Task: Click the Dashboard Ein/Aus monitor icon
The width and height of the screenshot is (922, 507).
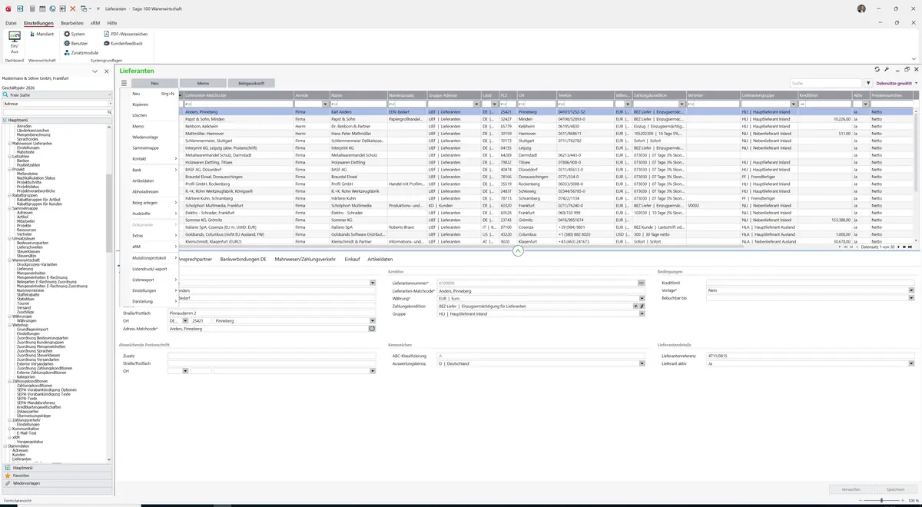Action: pyautogui.click(x=15, y=35)
